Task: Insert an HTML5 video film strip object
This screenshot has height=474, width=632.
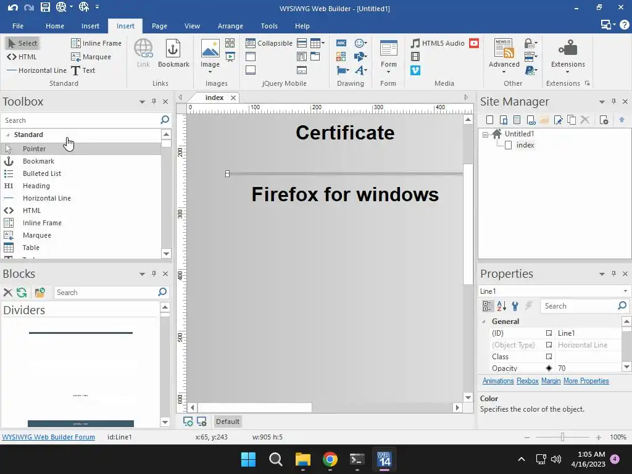Action: (415, 57)
